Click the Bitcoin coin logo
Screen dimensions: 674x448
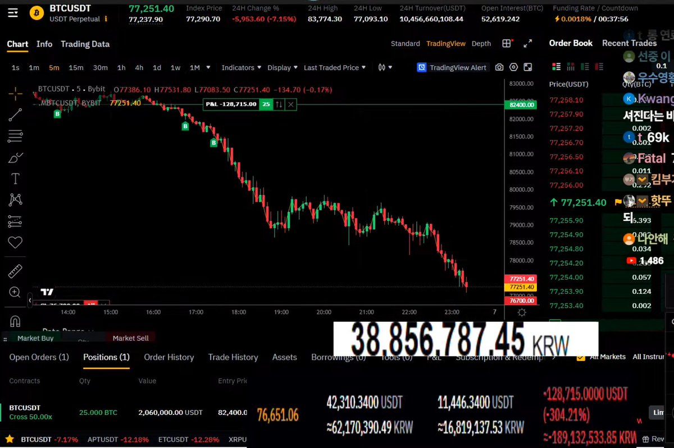(37, 12)
